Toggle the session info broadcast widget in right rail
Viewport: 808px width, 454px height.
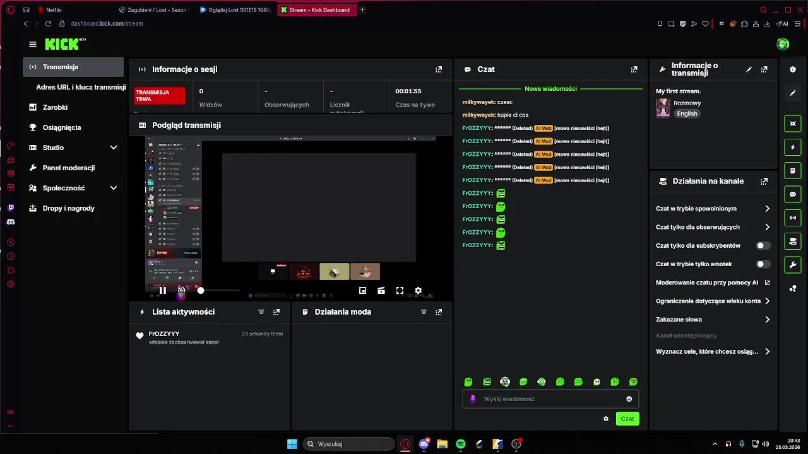(x=793, y=218)
